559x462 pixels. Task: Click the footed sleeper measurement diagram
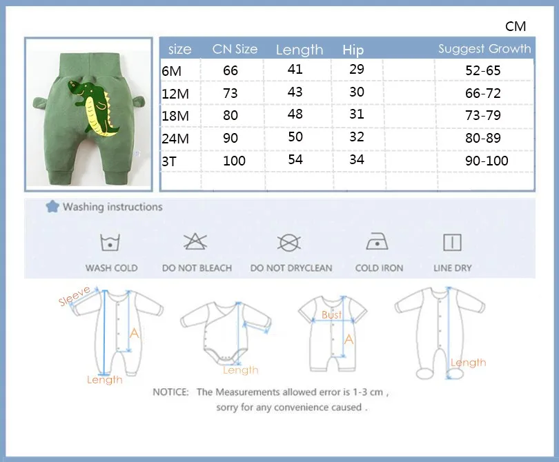click(440, 333)
